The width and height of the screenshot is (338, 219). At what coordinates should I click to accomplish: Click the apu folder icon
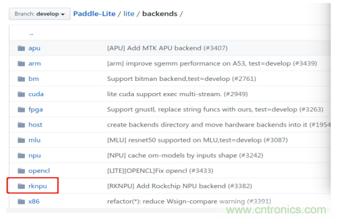click(21, 48)
